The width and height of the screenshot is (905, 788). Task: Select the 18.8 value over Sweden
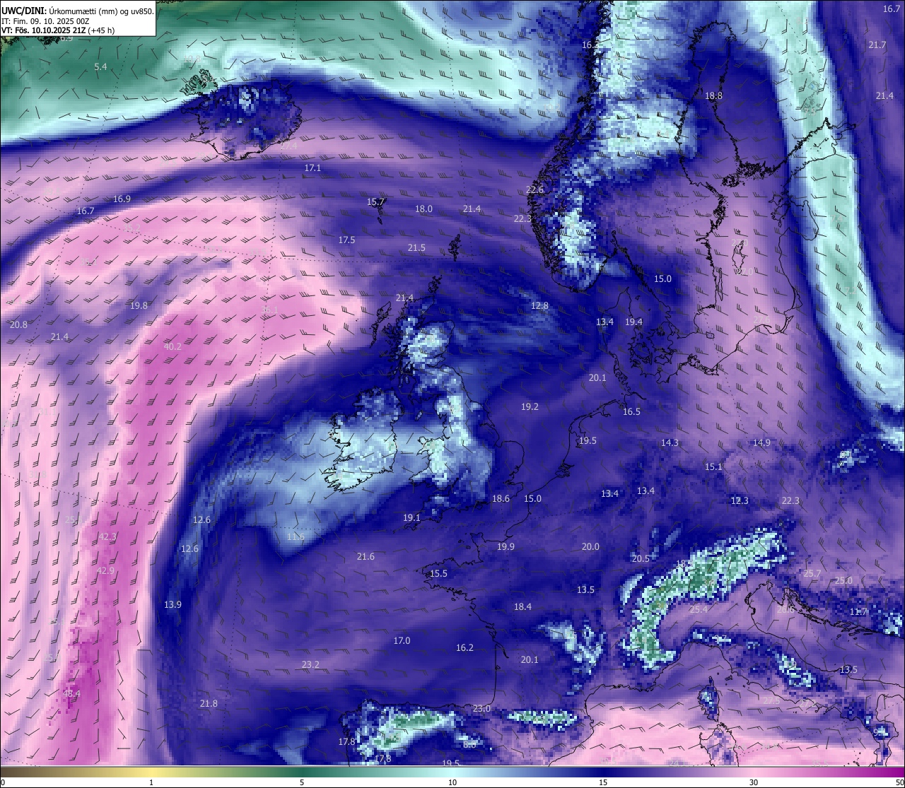click(x=713, y=95)
